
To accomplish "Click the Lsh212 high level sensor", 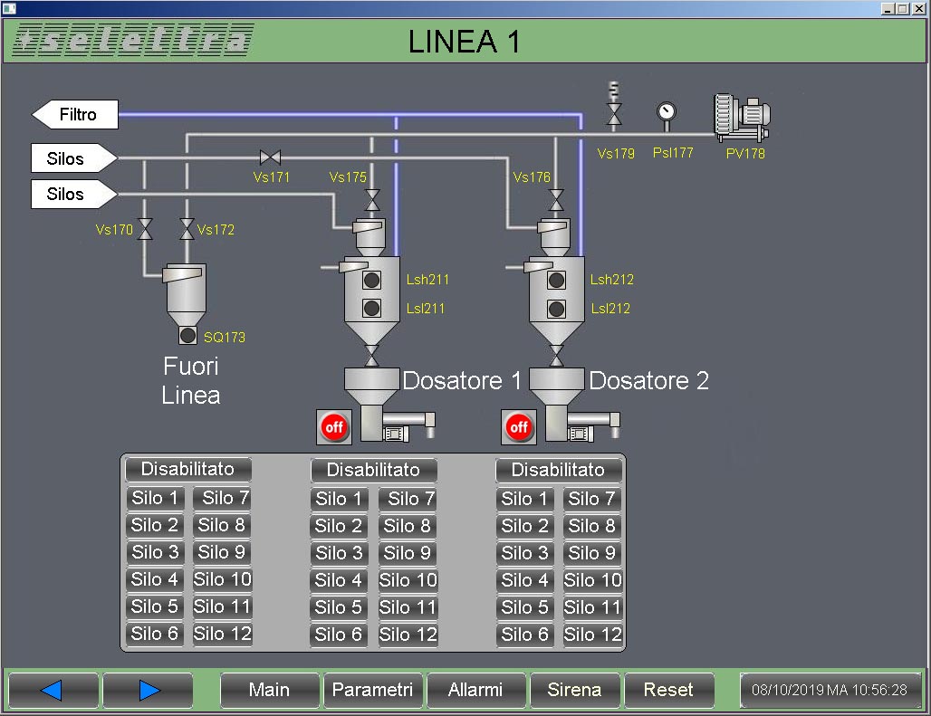I will pos(556,280).
